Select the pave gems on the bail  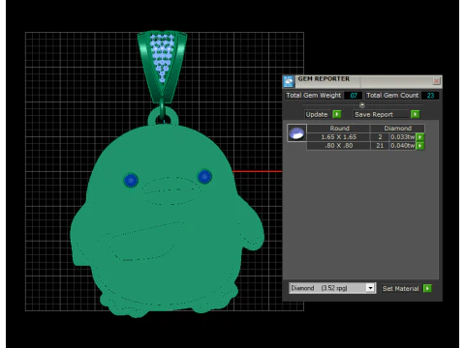162,57
